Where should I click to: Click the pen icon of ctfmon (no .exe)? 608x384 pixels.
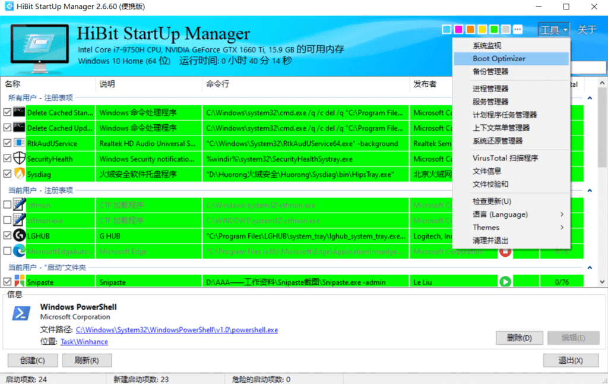pos(19,204)
